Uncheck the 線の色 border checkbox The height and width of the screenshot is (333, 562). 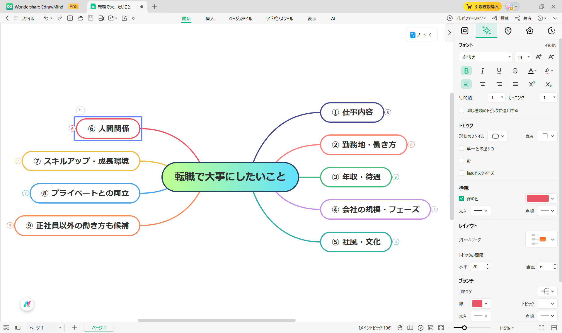(461, 198)
